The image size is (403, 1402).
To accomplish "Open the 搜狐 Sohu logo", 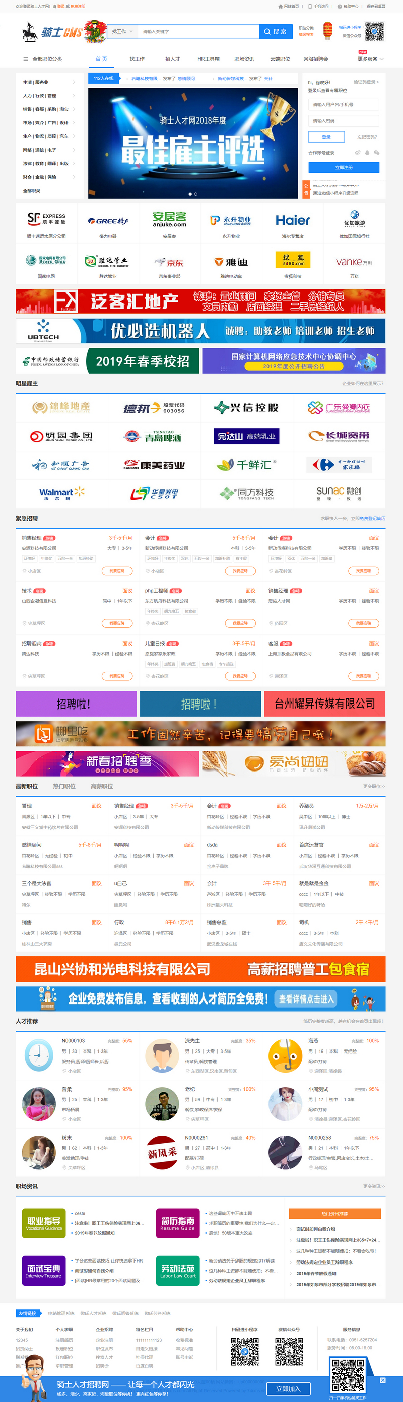I will [293, 260].
